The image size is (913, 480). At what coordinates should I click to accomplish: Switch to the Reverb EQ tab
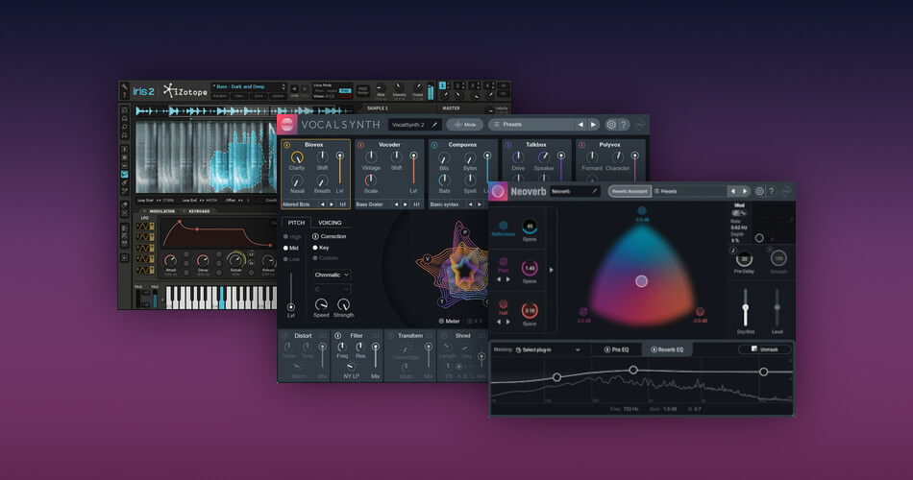coord(667,349)
